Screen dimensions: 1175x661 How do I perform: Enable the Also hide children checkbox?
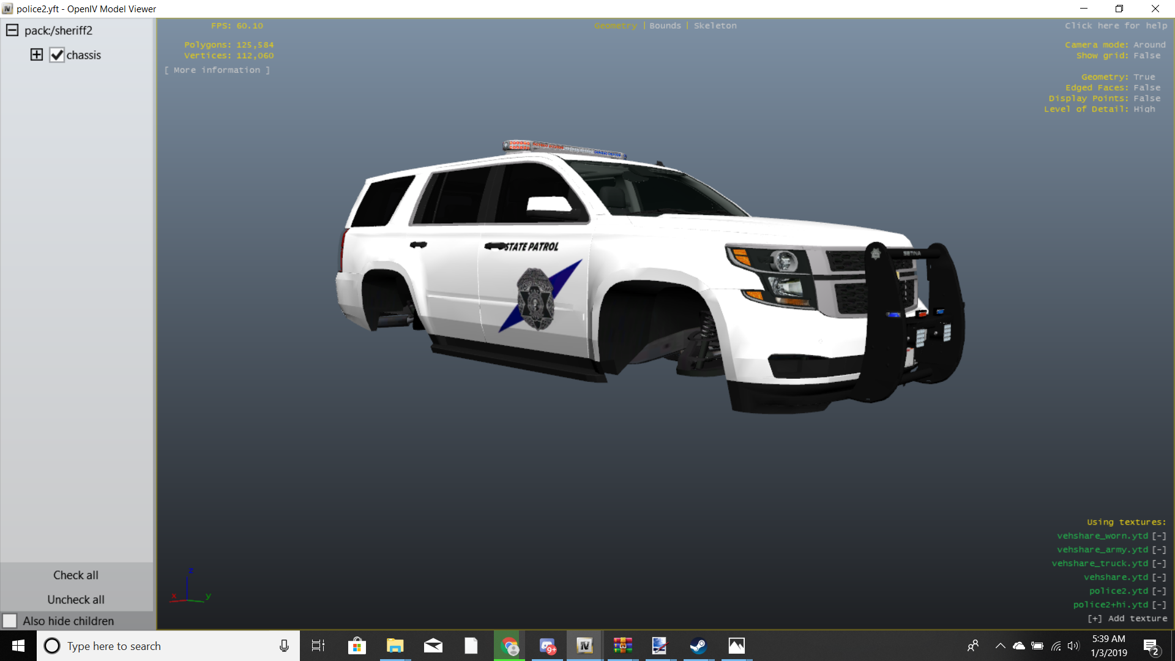click(x=10, y=621)
